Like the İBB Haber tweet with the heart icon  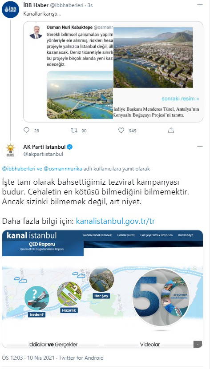(121, 130)
